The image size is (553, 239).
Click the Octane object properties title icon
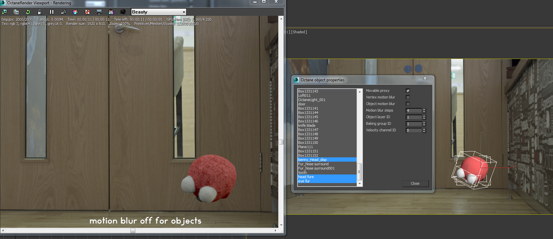click(x=296, y=80)
